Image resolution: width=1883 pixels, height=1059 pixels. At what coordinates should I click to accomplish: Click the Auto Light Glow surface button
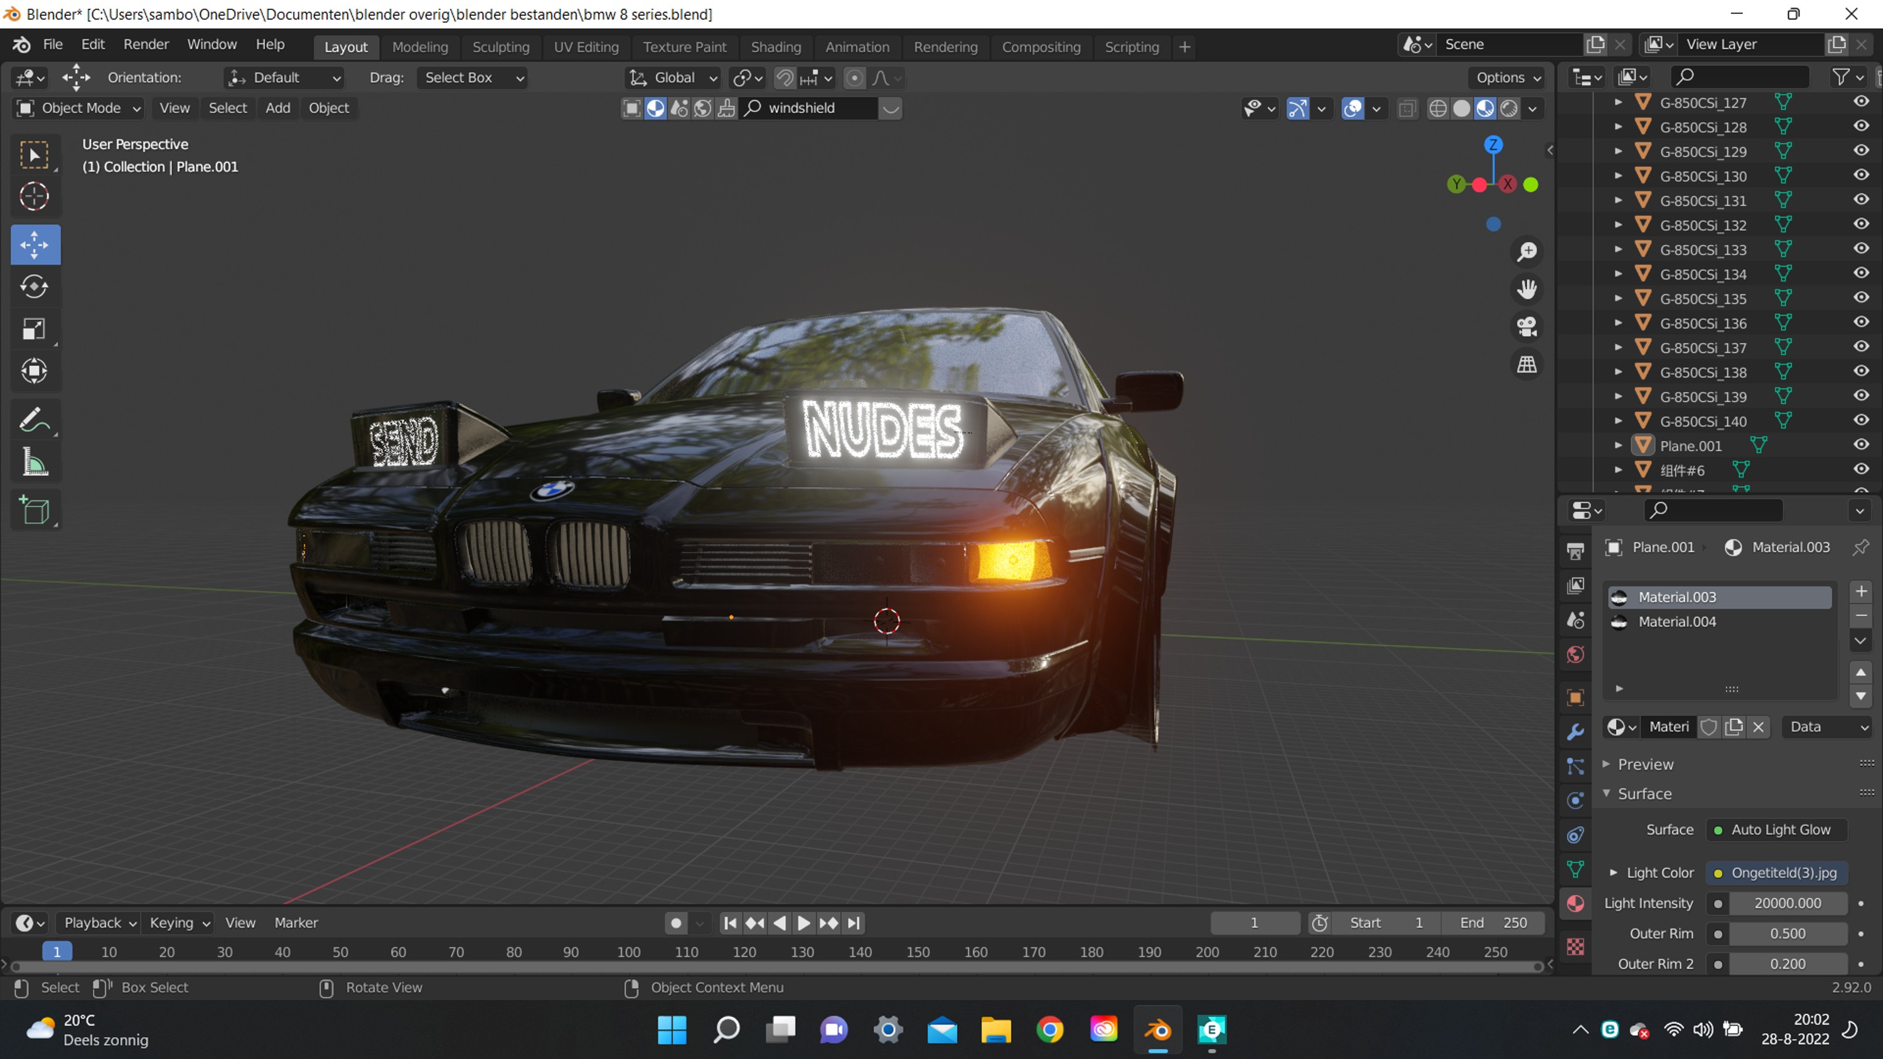[1776, 829]
